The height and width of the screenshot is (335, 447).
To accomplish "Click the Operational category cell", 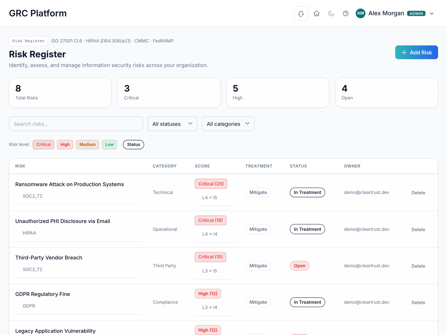I will pyautogui.click(x=165, y=229).
